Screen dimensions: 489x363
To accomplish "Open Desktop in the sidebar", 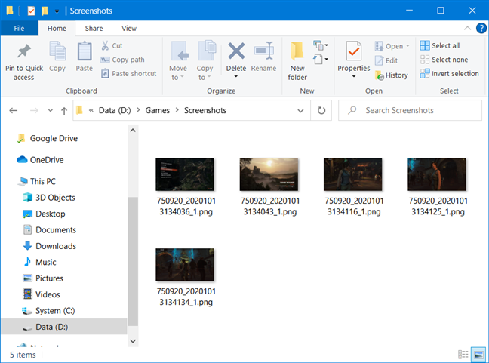I will (44, 214).
